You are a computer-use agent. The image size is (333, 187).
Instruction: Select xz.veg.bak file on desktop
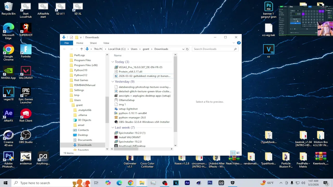(x=268, y=30)
